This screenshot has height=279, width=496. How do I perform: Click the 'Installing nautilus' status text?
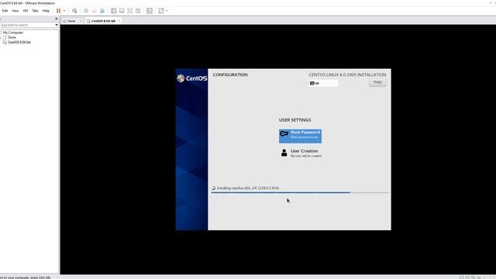coord(248,188)
